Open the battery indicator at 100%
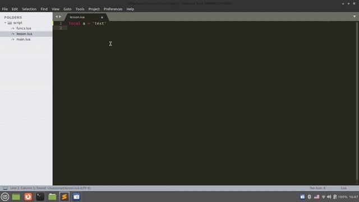359x202 pixels. point(340,197)
